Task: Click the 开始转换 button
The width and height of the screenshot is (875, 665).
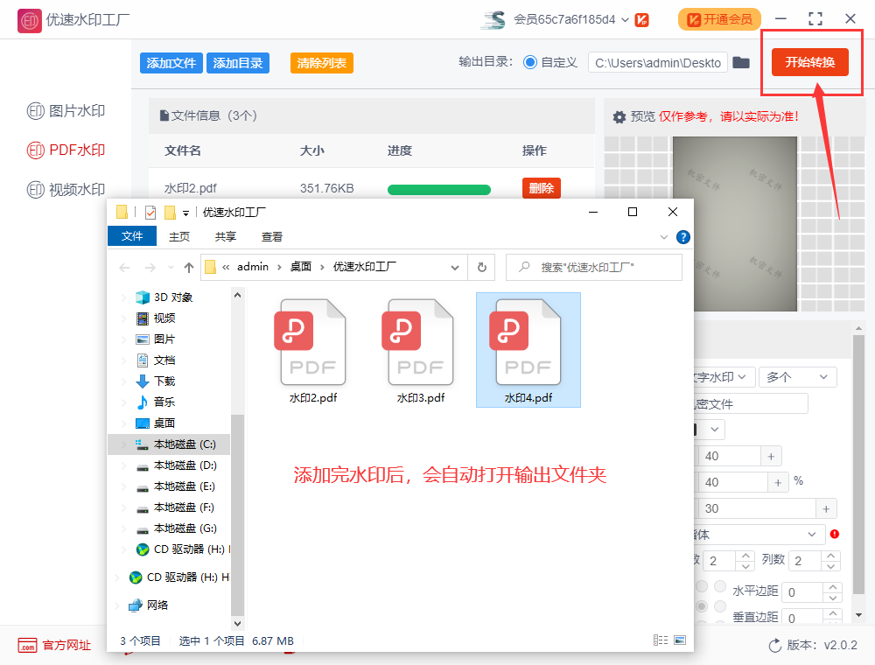Action: [810, 62]
